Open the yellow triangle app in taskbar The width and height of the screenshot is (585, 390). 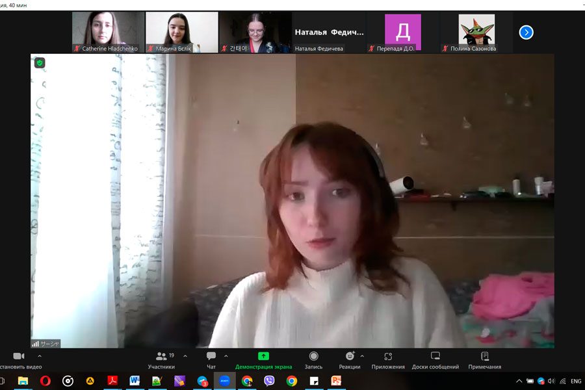point(90,381)
